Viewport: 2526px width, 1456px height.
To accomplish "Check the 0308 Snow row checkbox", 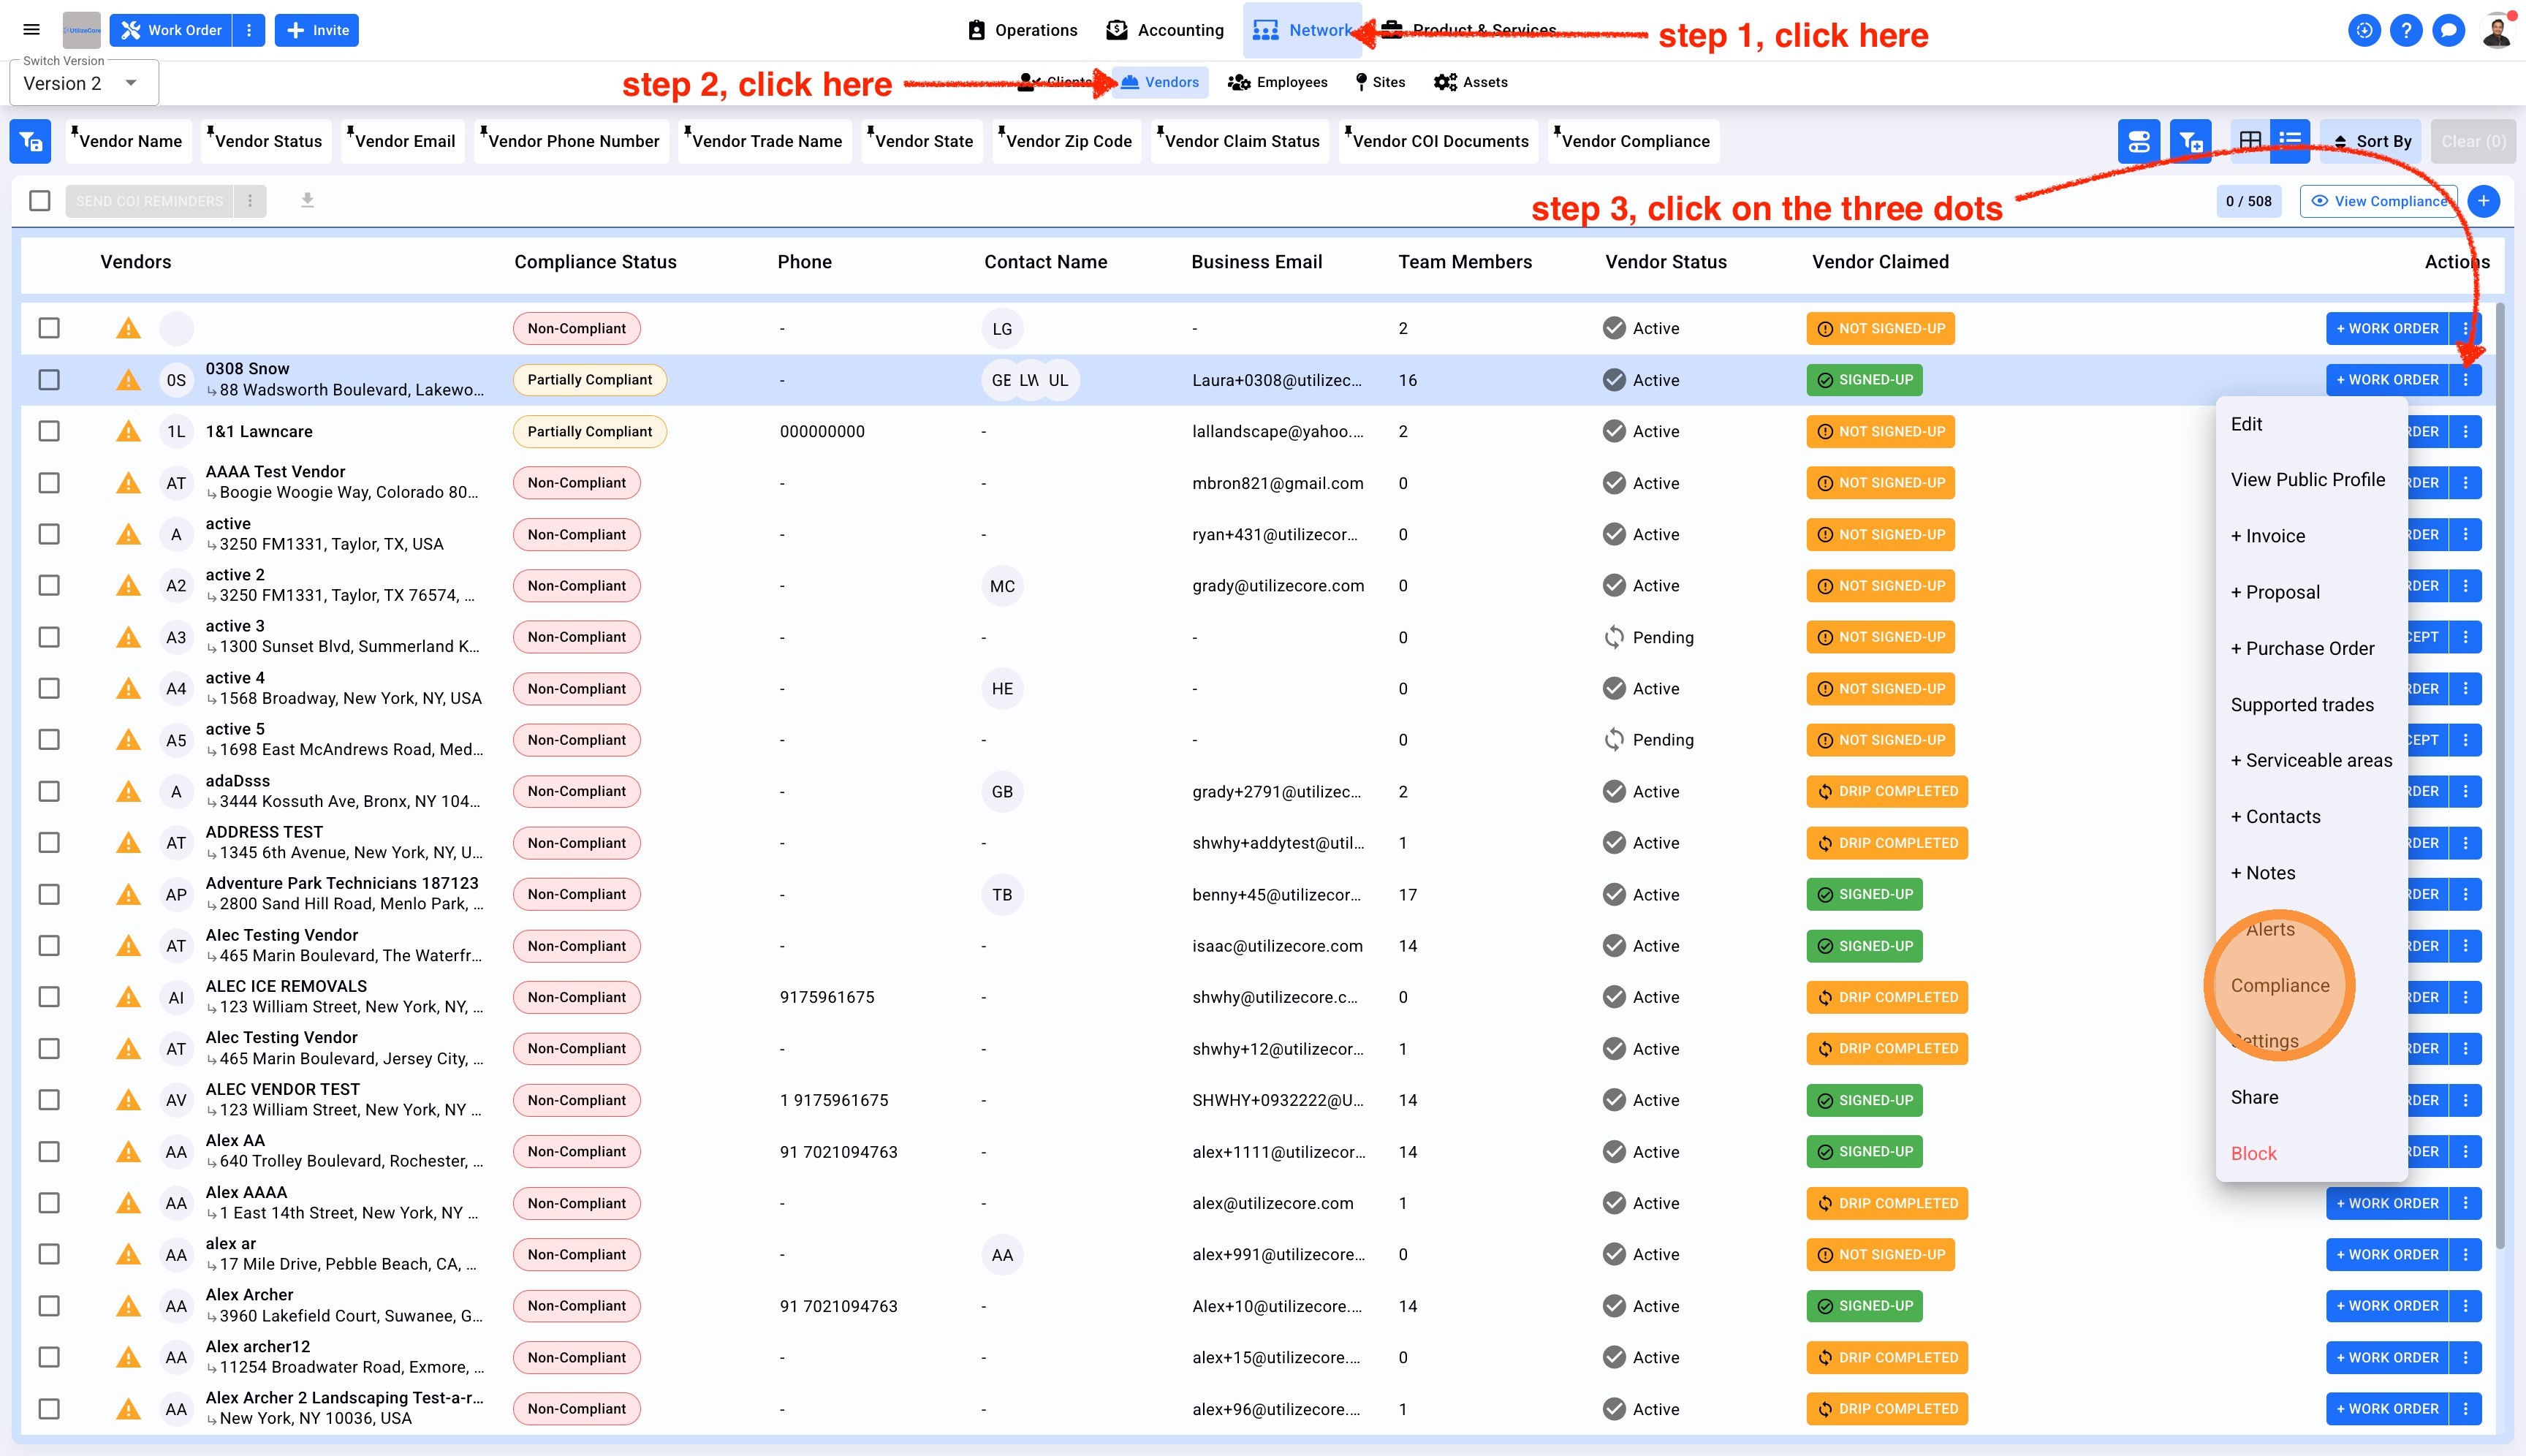I will (x=49, y=380).
